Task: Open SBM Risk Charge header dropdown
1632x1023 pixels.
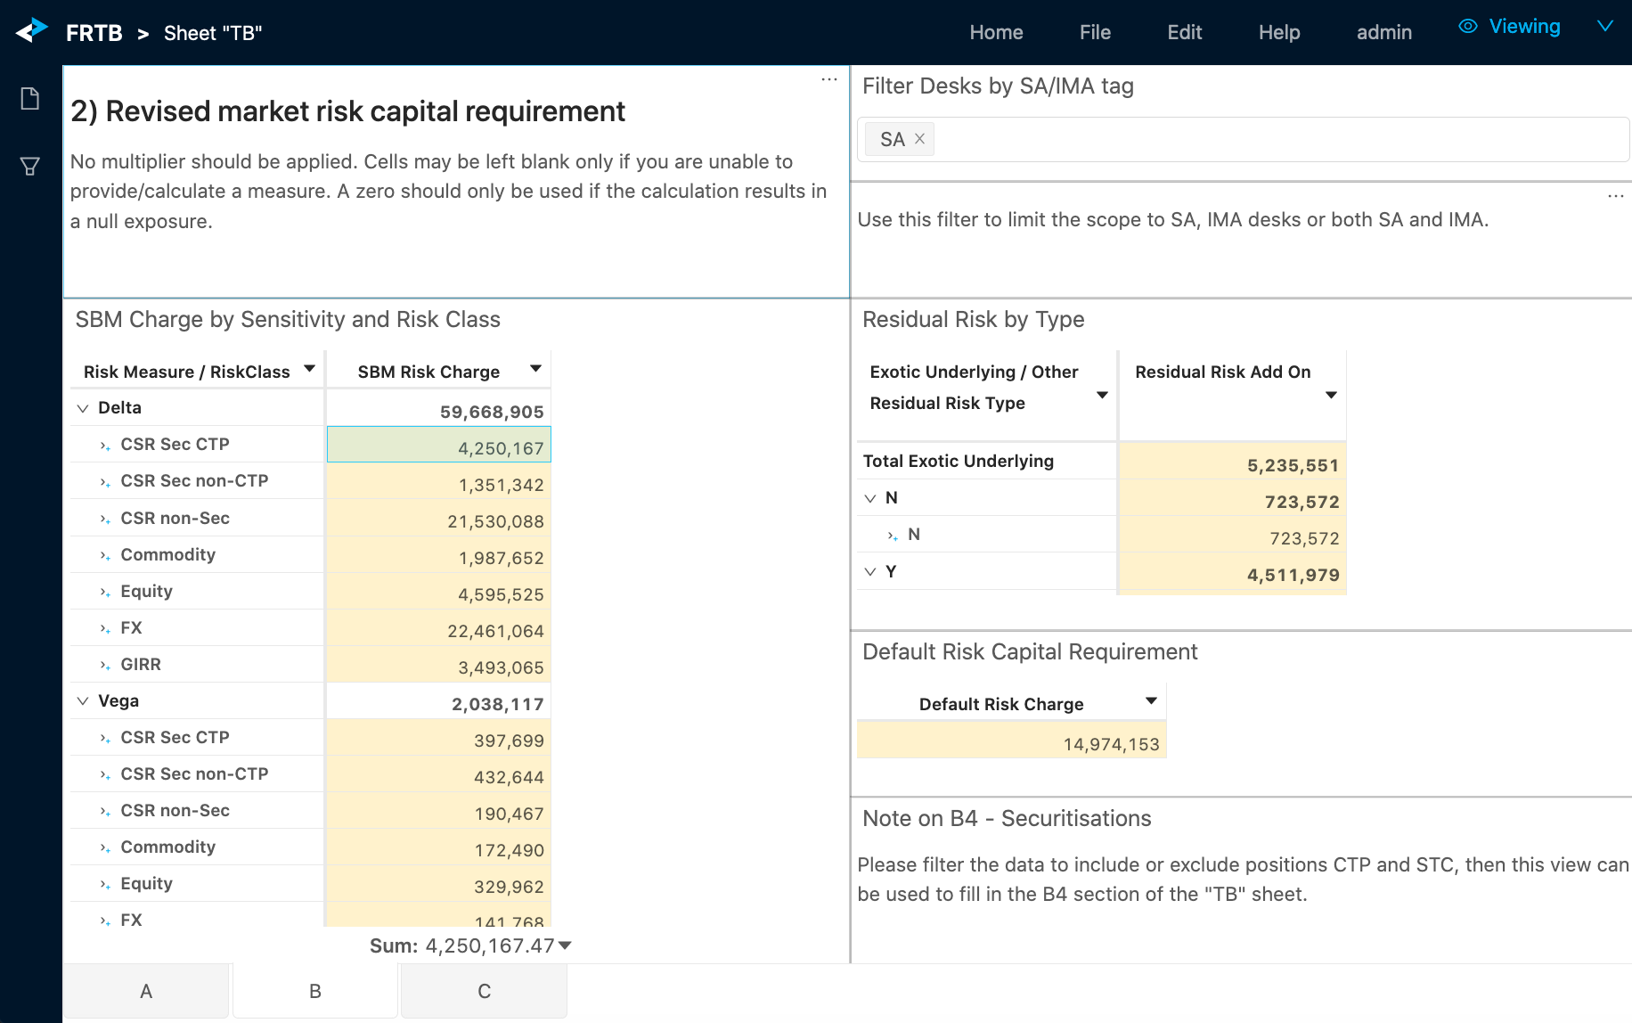Action: click(535, 369)
